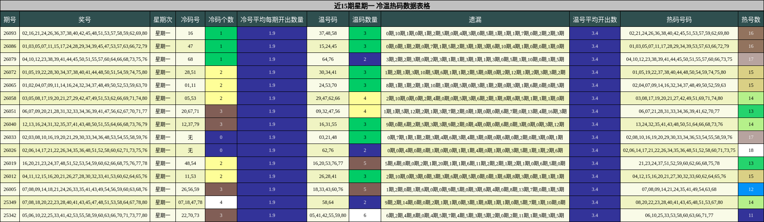This screenshot has width=764, height=222.
Task: Click the 无 cold number cell in row 26033
Action: pos(190,137)
